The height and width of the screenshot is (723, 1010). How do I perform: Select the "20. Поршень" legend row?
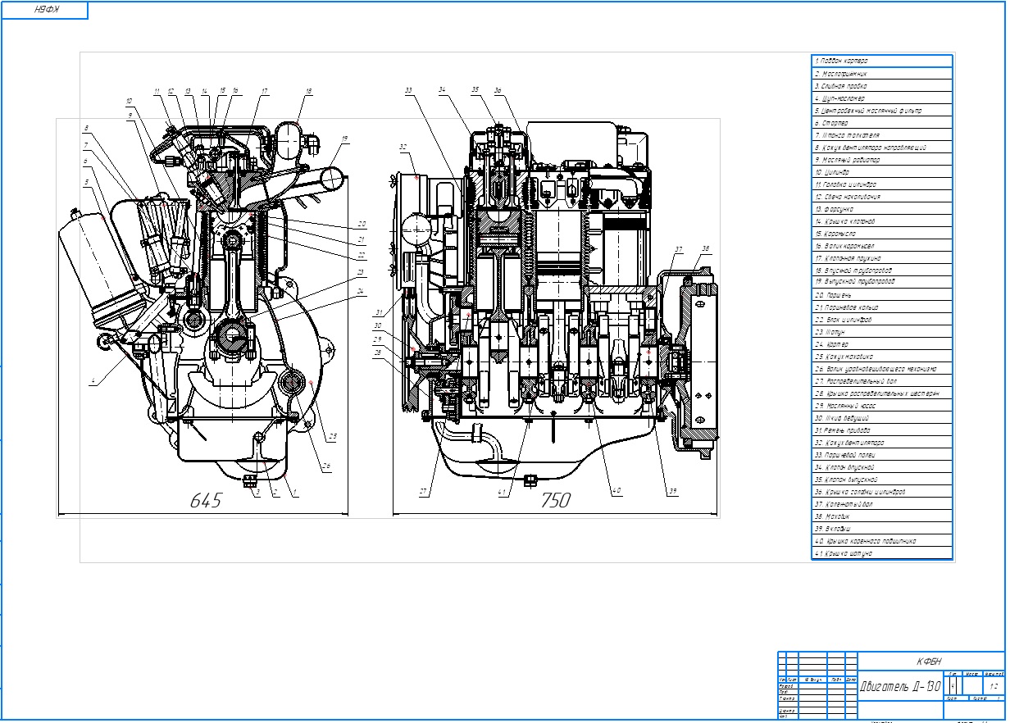click(882, 294)
